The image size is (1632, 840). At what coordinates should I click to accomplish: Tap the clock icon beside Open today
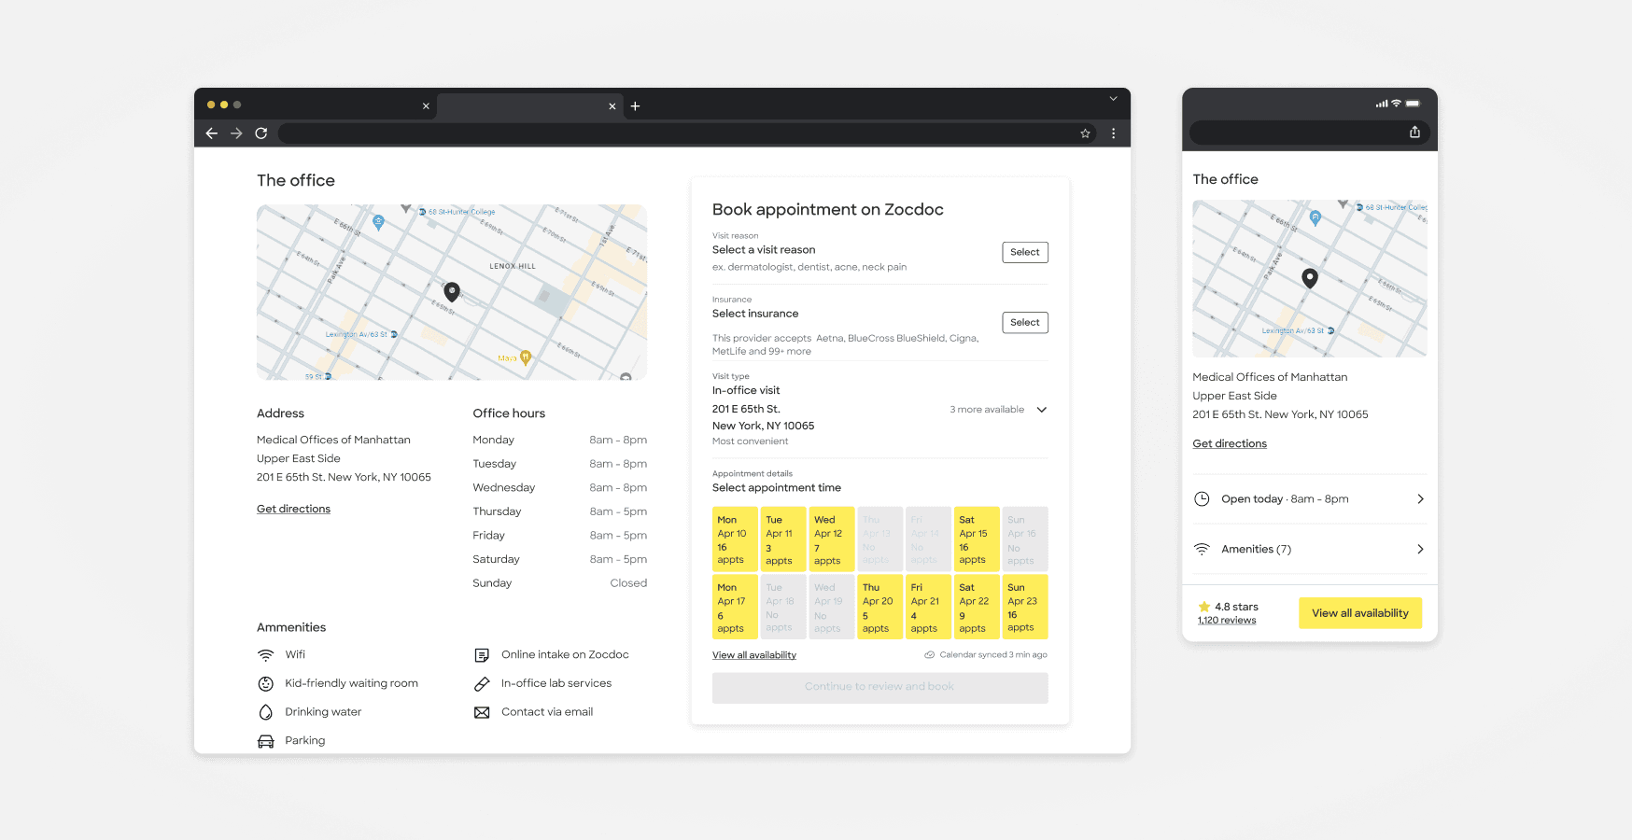click(1202, 499)
